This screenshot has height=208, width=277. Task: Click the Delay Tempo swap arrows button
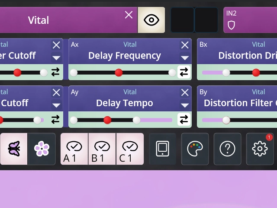[x=184, y=120]
